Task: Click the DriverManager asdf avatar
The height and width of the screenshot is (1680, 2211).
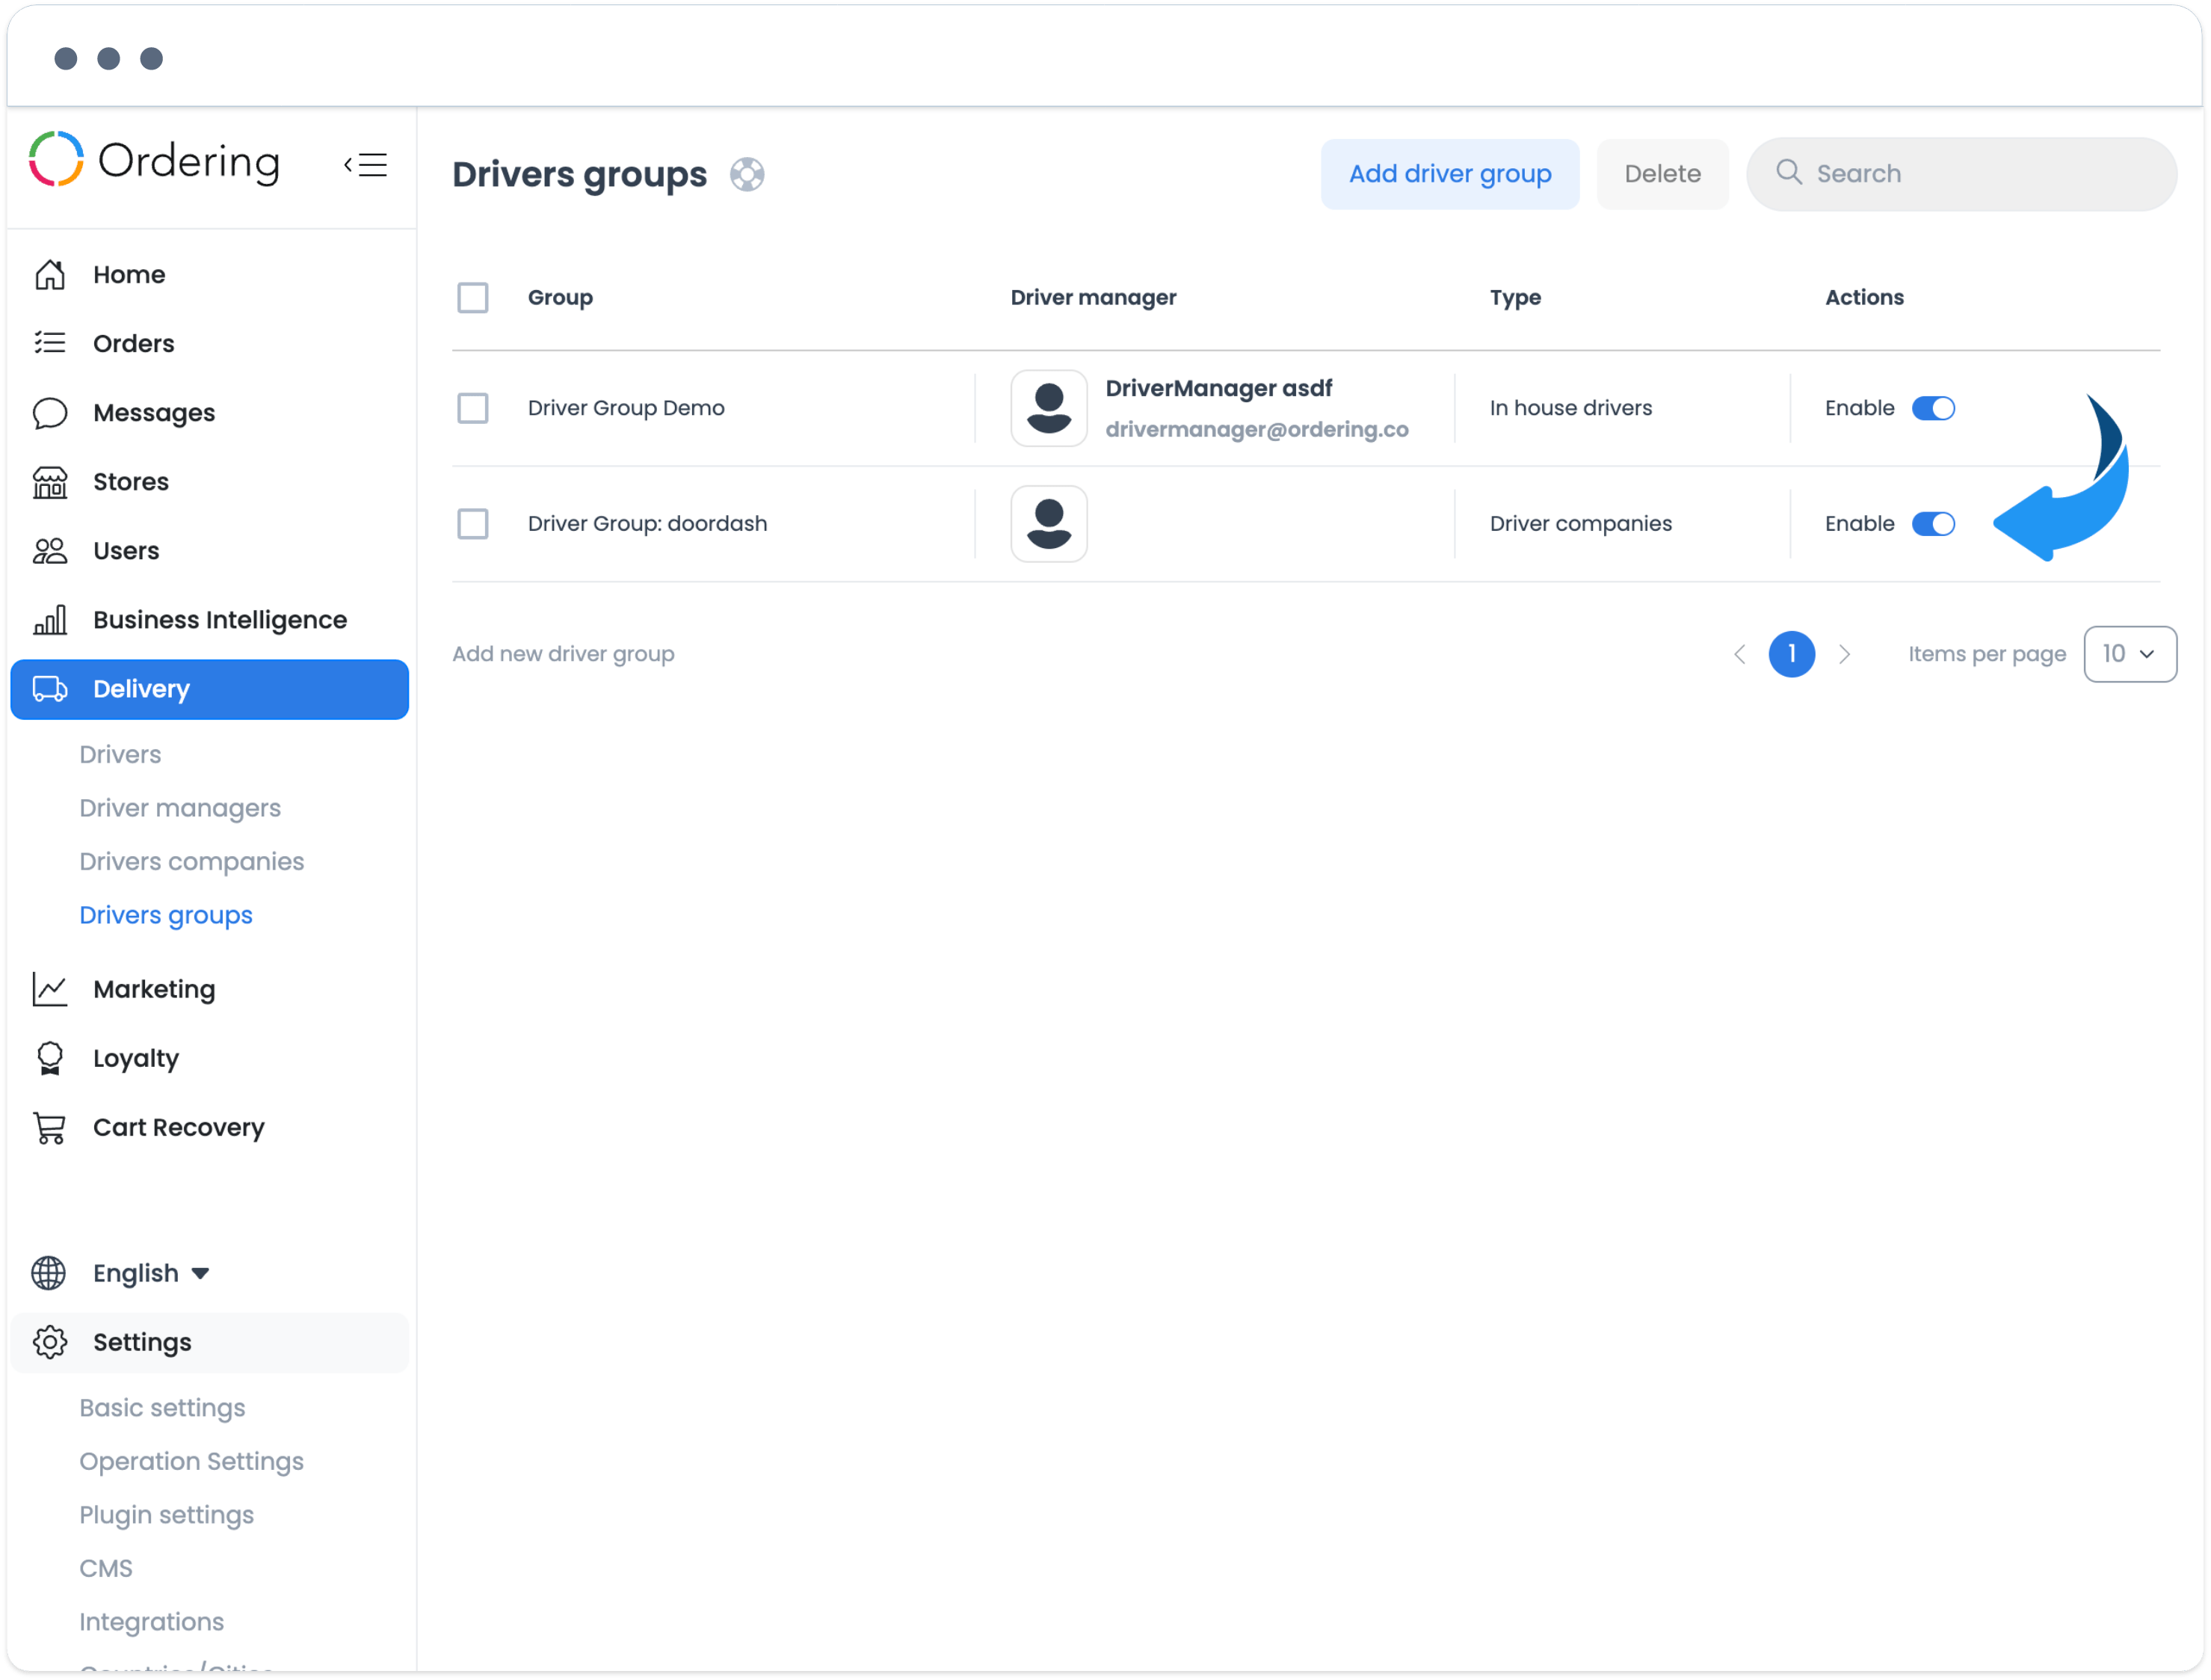Action: (1049, 408)
